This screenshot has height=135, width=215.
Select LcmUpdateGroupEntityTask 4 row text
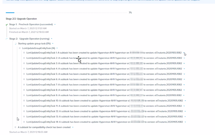point(104,69)
